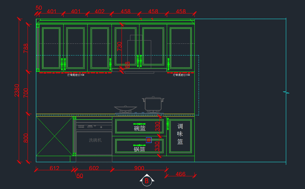The image size is (305, 189).
Task: Select the 2380 overall height dimension
Action: pyautogui.click(x=17, y=90)
